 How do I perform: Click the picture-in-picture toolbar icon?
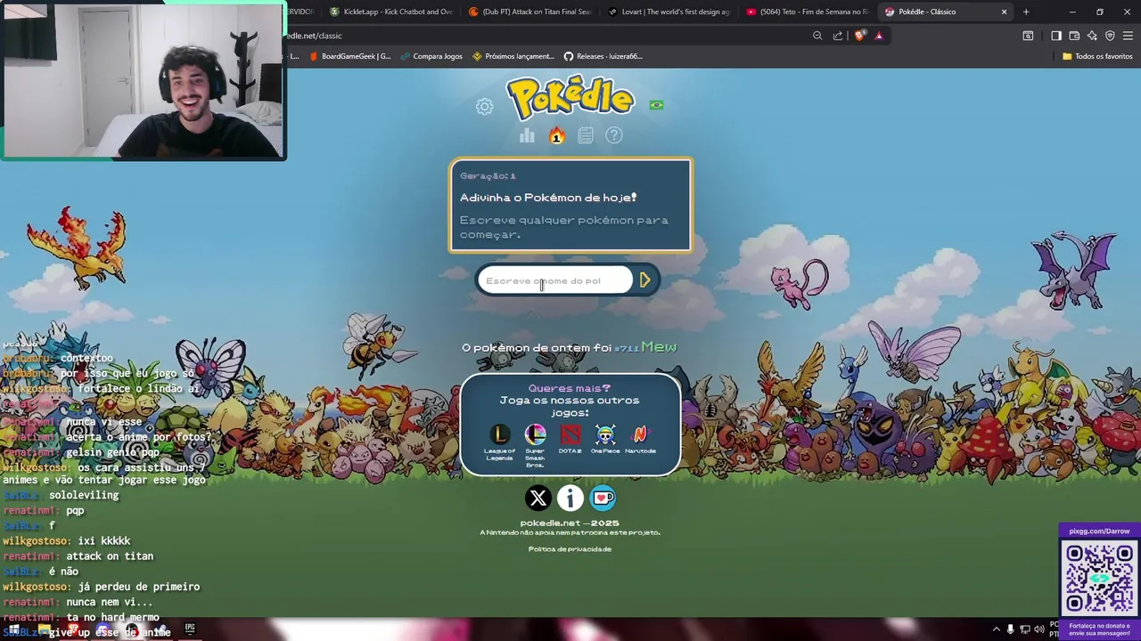coord(1028,36)
